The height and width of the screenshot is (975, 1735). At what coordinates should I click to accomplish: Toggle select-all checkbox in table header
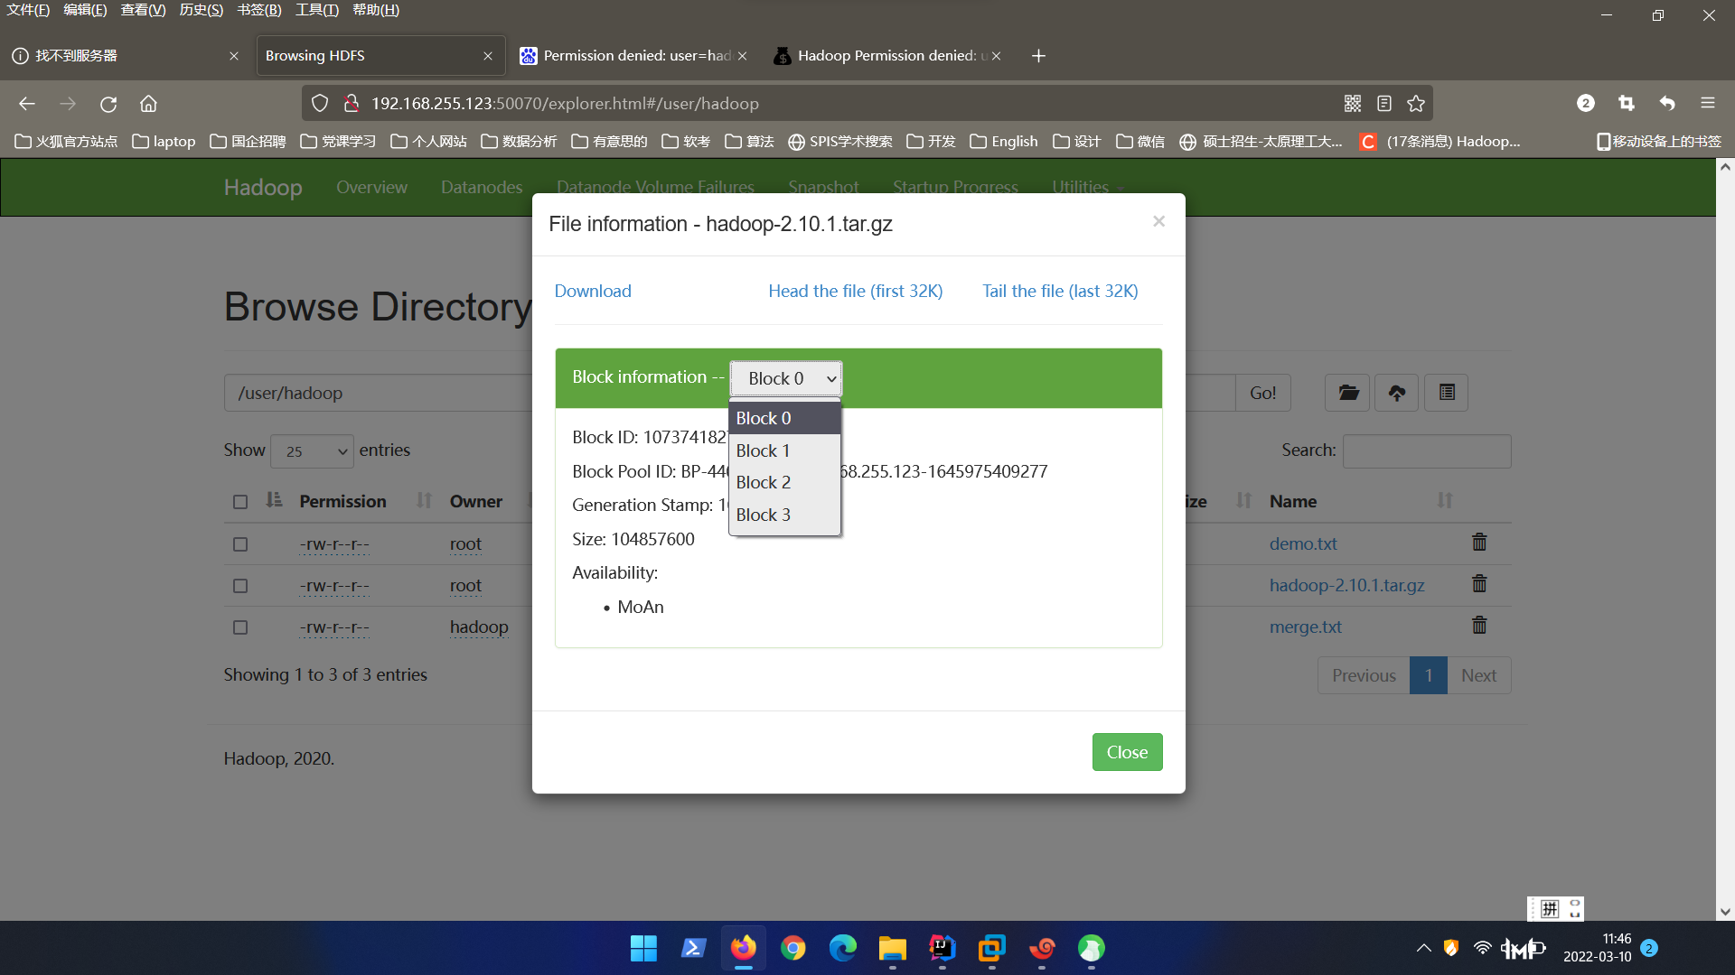[240, 502]
